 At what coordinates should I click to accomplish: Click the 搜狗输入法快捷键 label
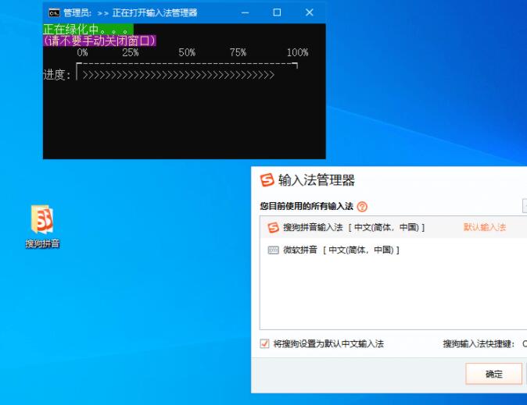pyautogui.click(x=479, y=343)
